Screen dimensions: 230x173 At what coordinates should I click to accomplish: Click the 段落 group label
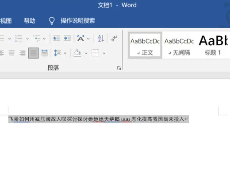click(53, 68)
